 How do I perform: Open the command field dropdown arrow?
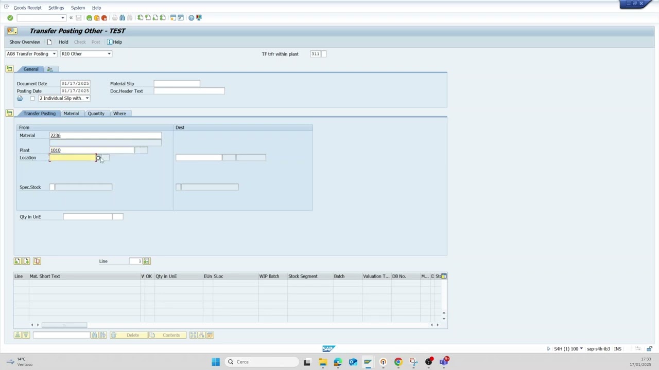click(x=63, y=18)
